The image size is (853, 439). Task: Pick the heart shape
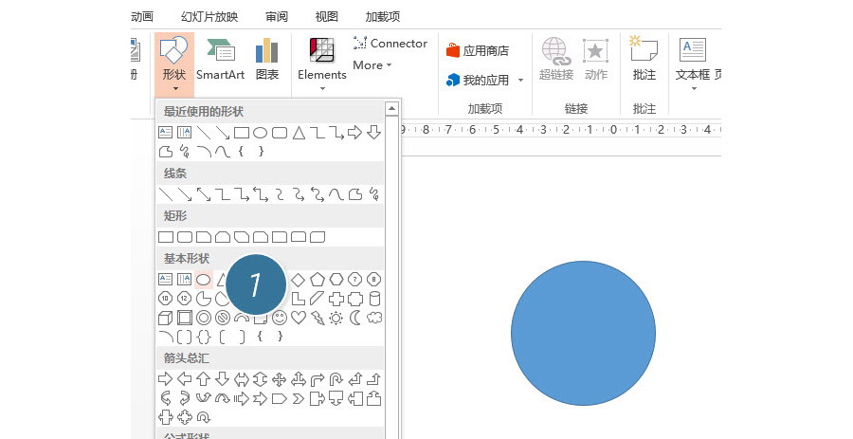(298, 317)
